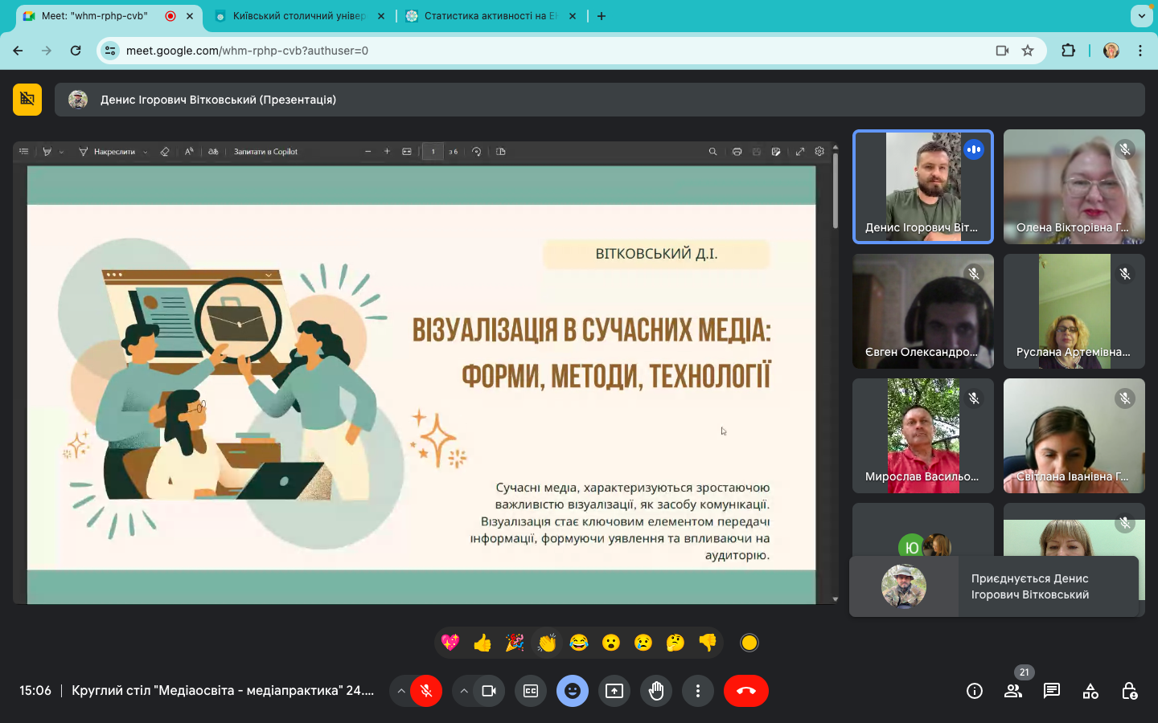1158x723 pixels.
Task: Toggle the camera on or off
Action: pos(489,691)
